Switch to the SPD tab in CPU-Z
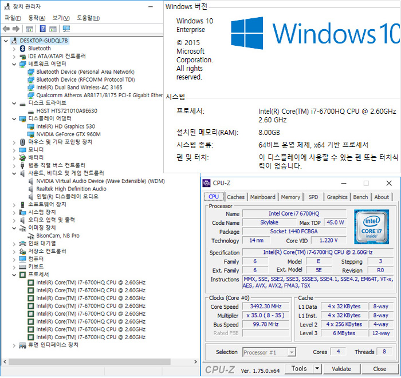The height and width of the screenshot is (378, 401). [x=313, y=197]
